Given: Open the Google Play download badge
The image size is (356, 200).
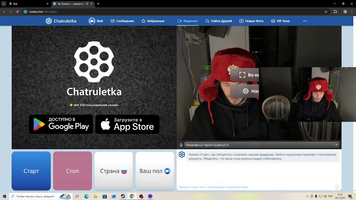Looking at the screenshot, I should coord(61,124).
